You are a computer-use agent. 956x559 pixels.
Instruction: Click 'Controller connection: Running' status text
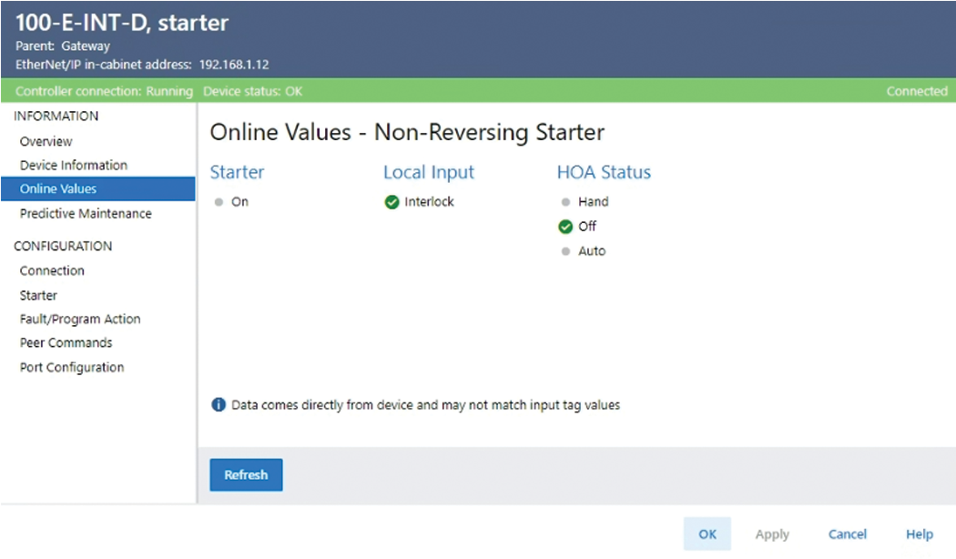pyautogui.click(x=104, y=91)
